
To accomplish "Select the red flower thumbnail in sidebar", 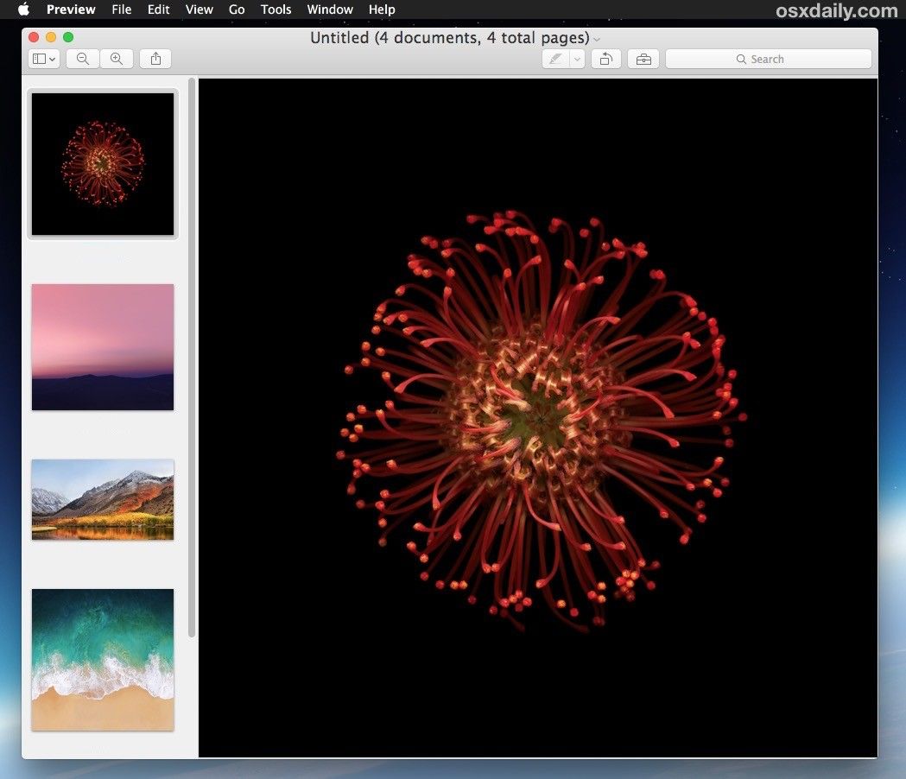I will pyautogui.click(x=103, y=163).
